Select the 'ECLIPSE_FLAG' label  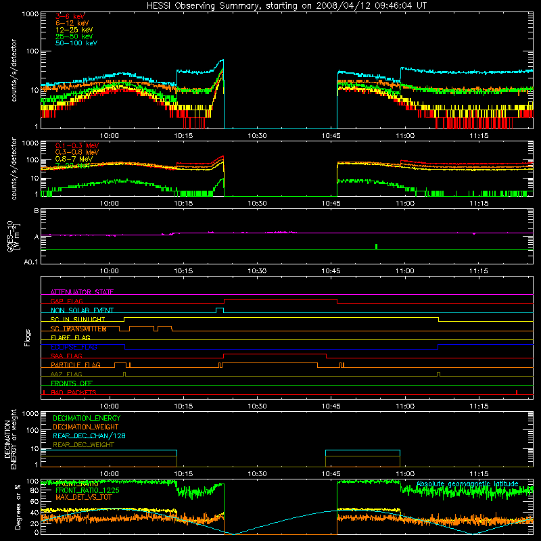pos(74,347)
